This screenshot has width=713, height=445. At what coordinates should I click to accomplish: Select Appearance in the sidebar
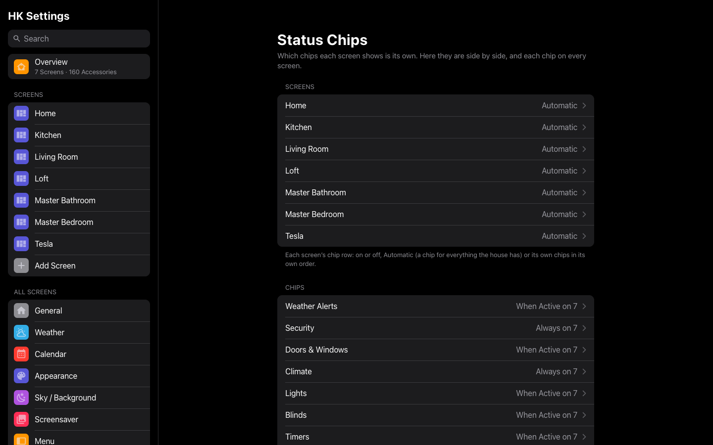point(79,376)
